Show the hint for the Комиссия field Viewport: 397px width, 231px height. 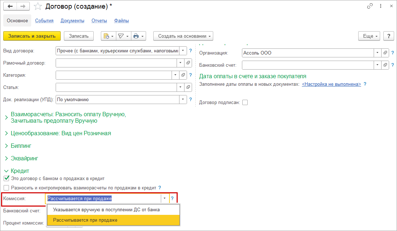tap(172, 199)
